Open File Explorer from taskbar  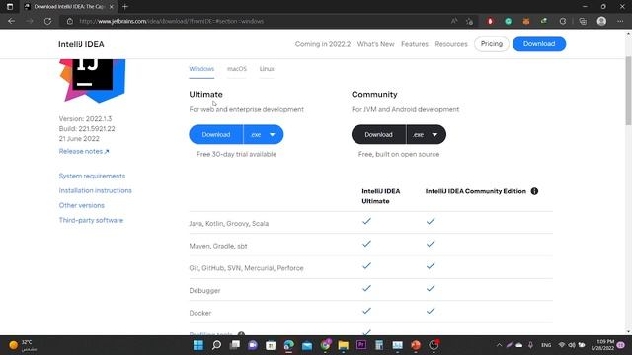[344, 345]
